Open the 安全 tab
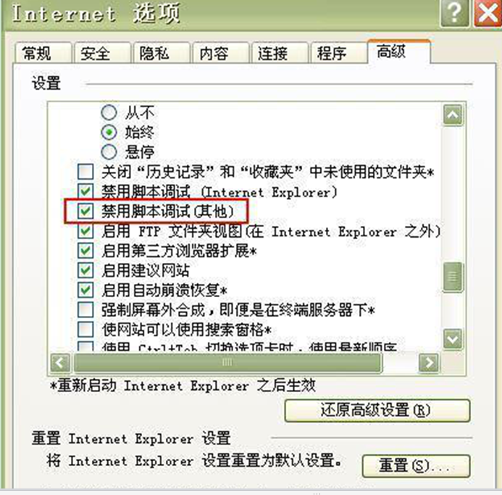Viewport: 502px width, 495px height. pos(102,53)
